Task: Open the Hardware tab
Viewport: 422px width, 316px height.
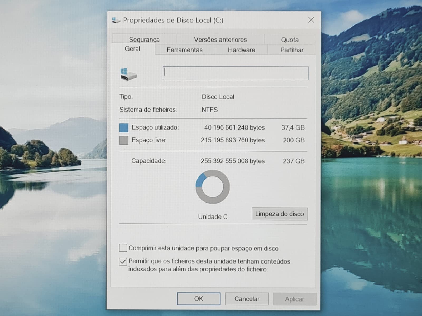Action: 242,50
